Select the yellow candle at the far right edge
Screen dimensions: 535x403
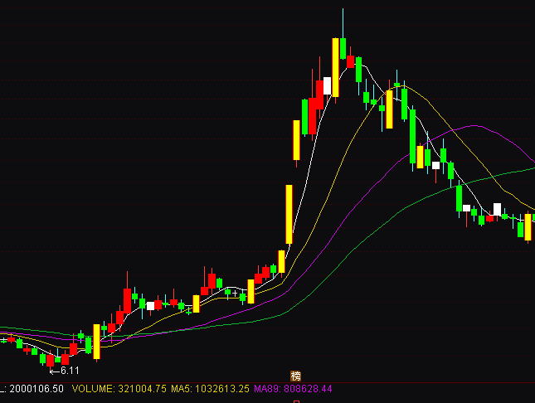528,226
